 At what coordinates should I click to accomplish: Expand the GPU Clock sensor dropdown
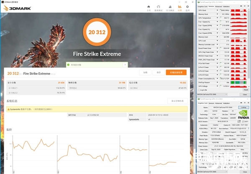(x=218, y=11)
